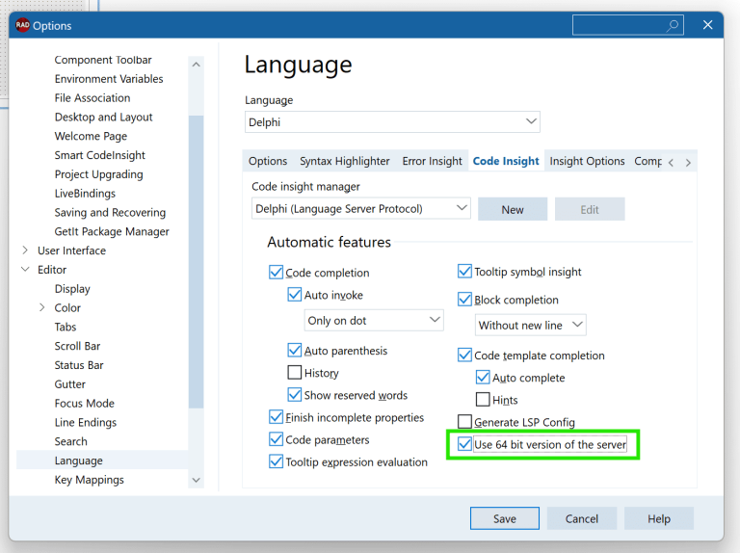Switch to the Options tab
The height and width of the screenshot is (553, 740).
pos(268,161)
